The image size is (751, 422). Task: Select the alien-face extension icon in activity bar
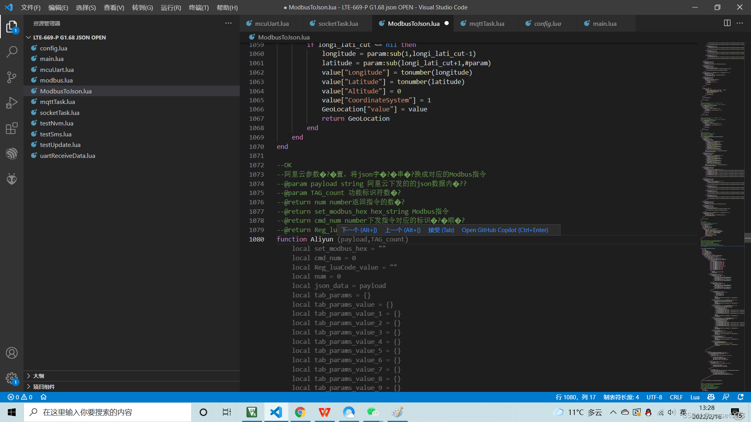pyautogui.click(x=12, y=179)
